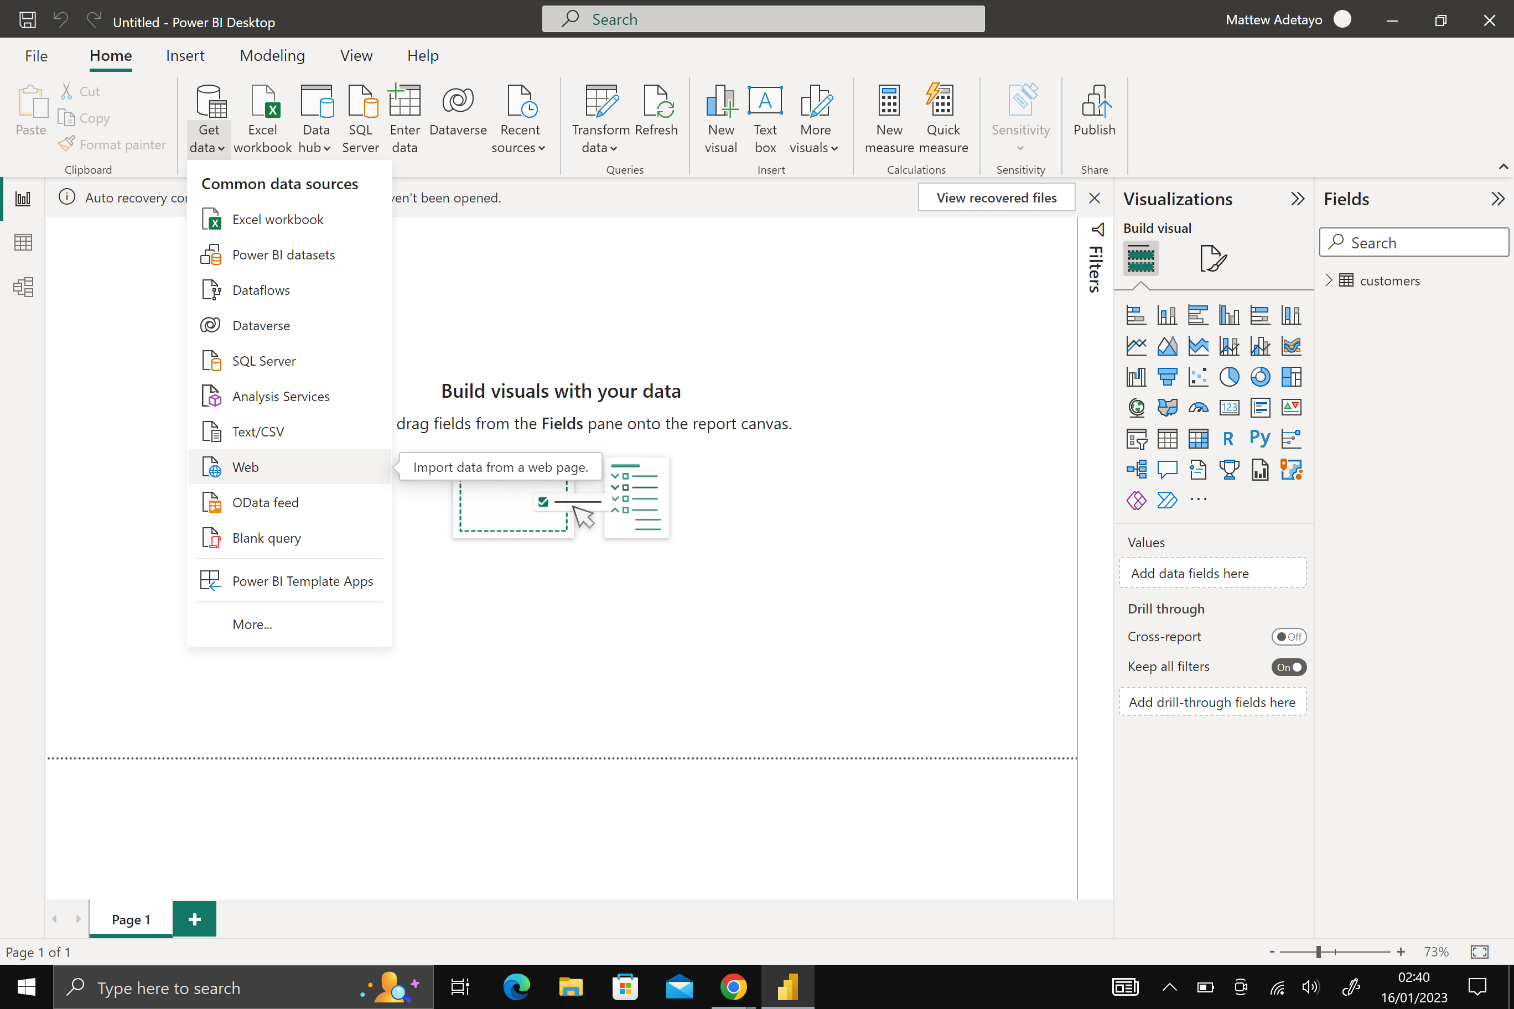Select the Donut chart visualization icon
The height and width of the screenshot is (1009, 1514).
pyautogui.click(x=1260, y=377)
